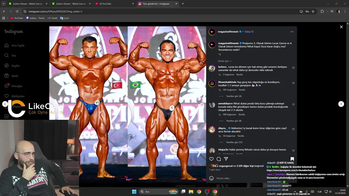The height and width of the screenshot is (196, 349).
Task: View '3.591 diğer kişi' likers list
Action: (245, 166)
